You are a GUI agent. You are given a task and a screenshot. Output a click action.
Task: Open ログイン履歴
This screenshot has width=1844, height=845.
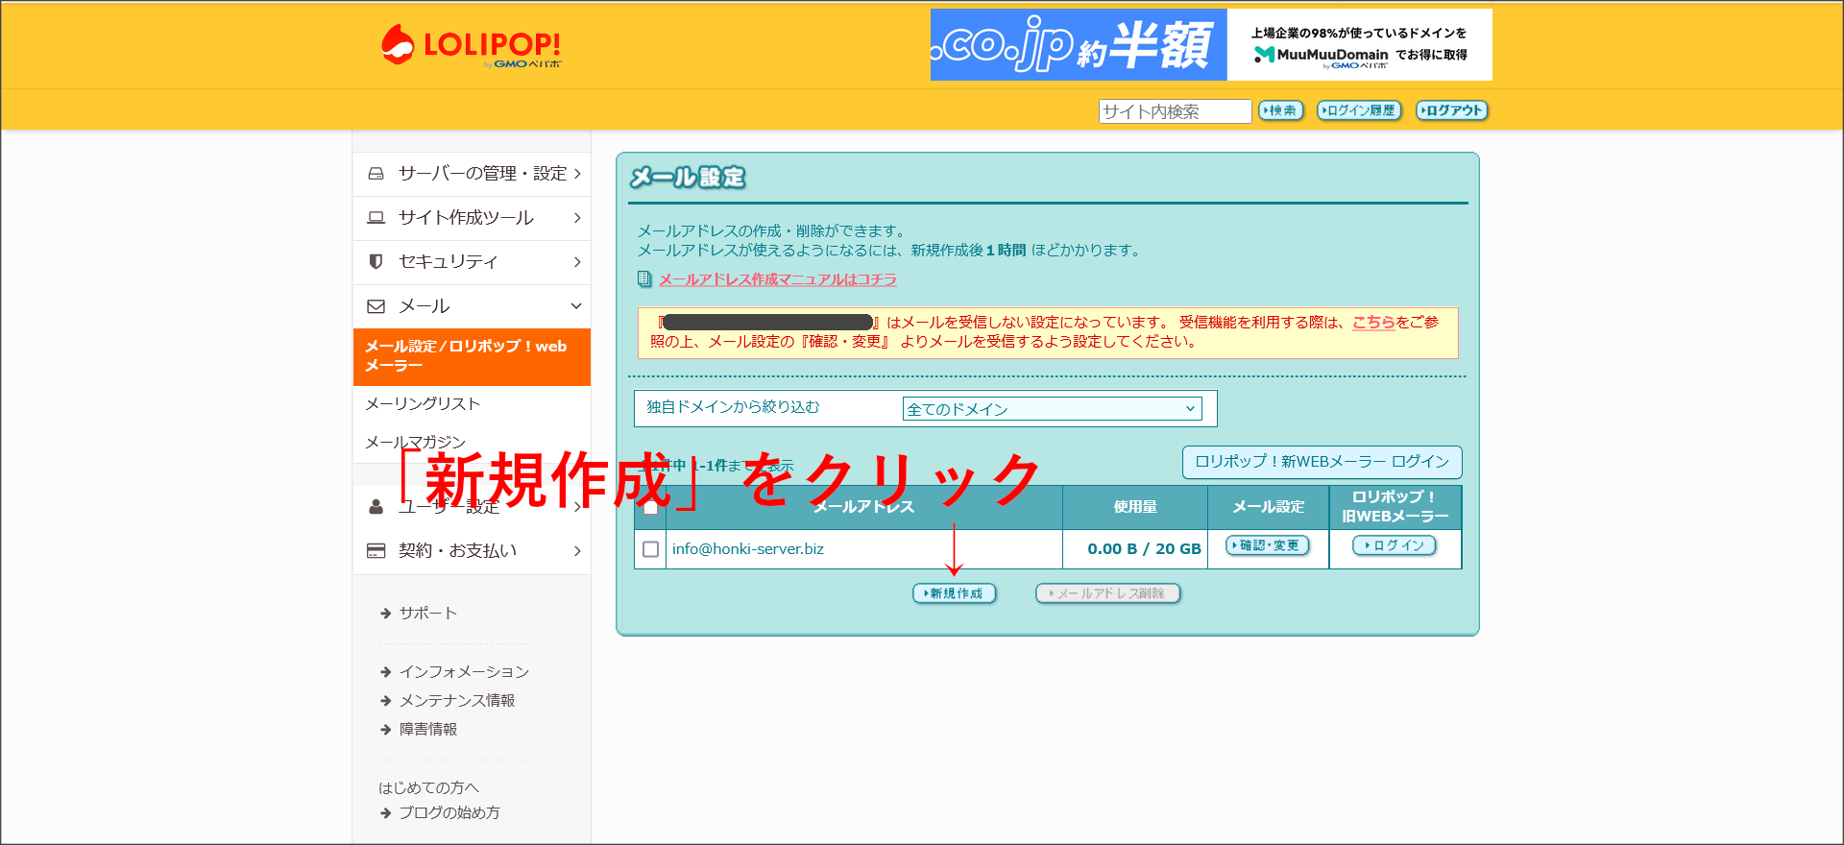(1359, 110)
